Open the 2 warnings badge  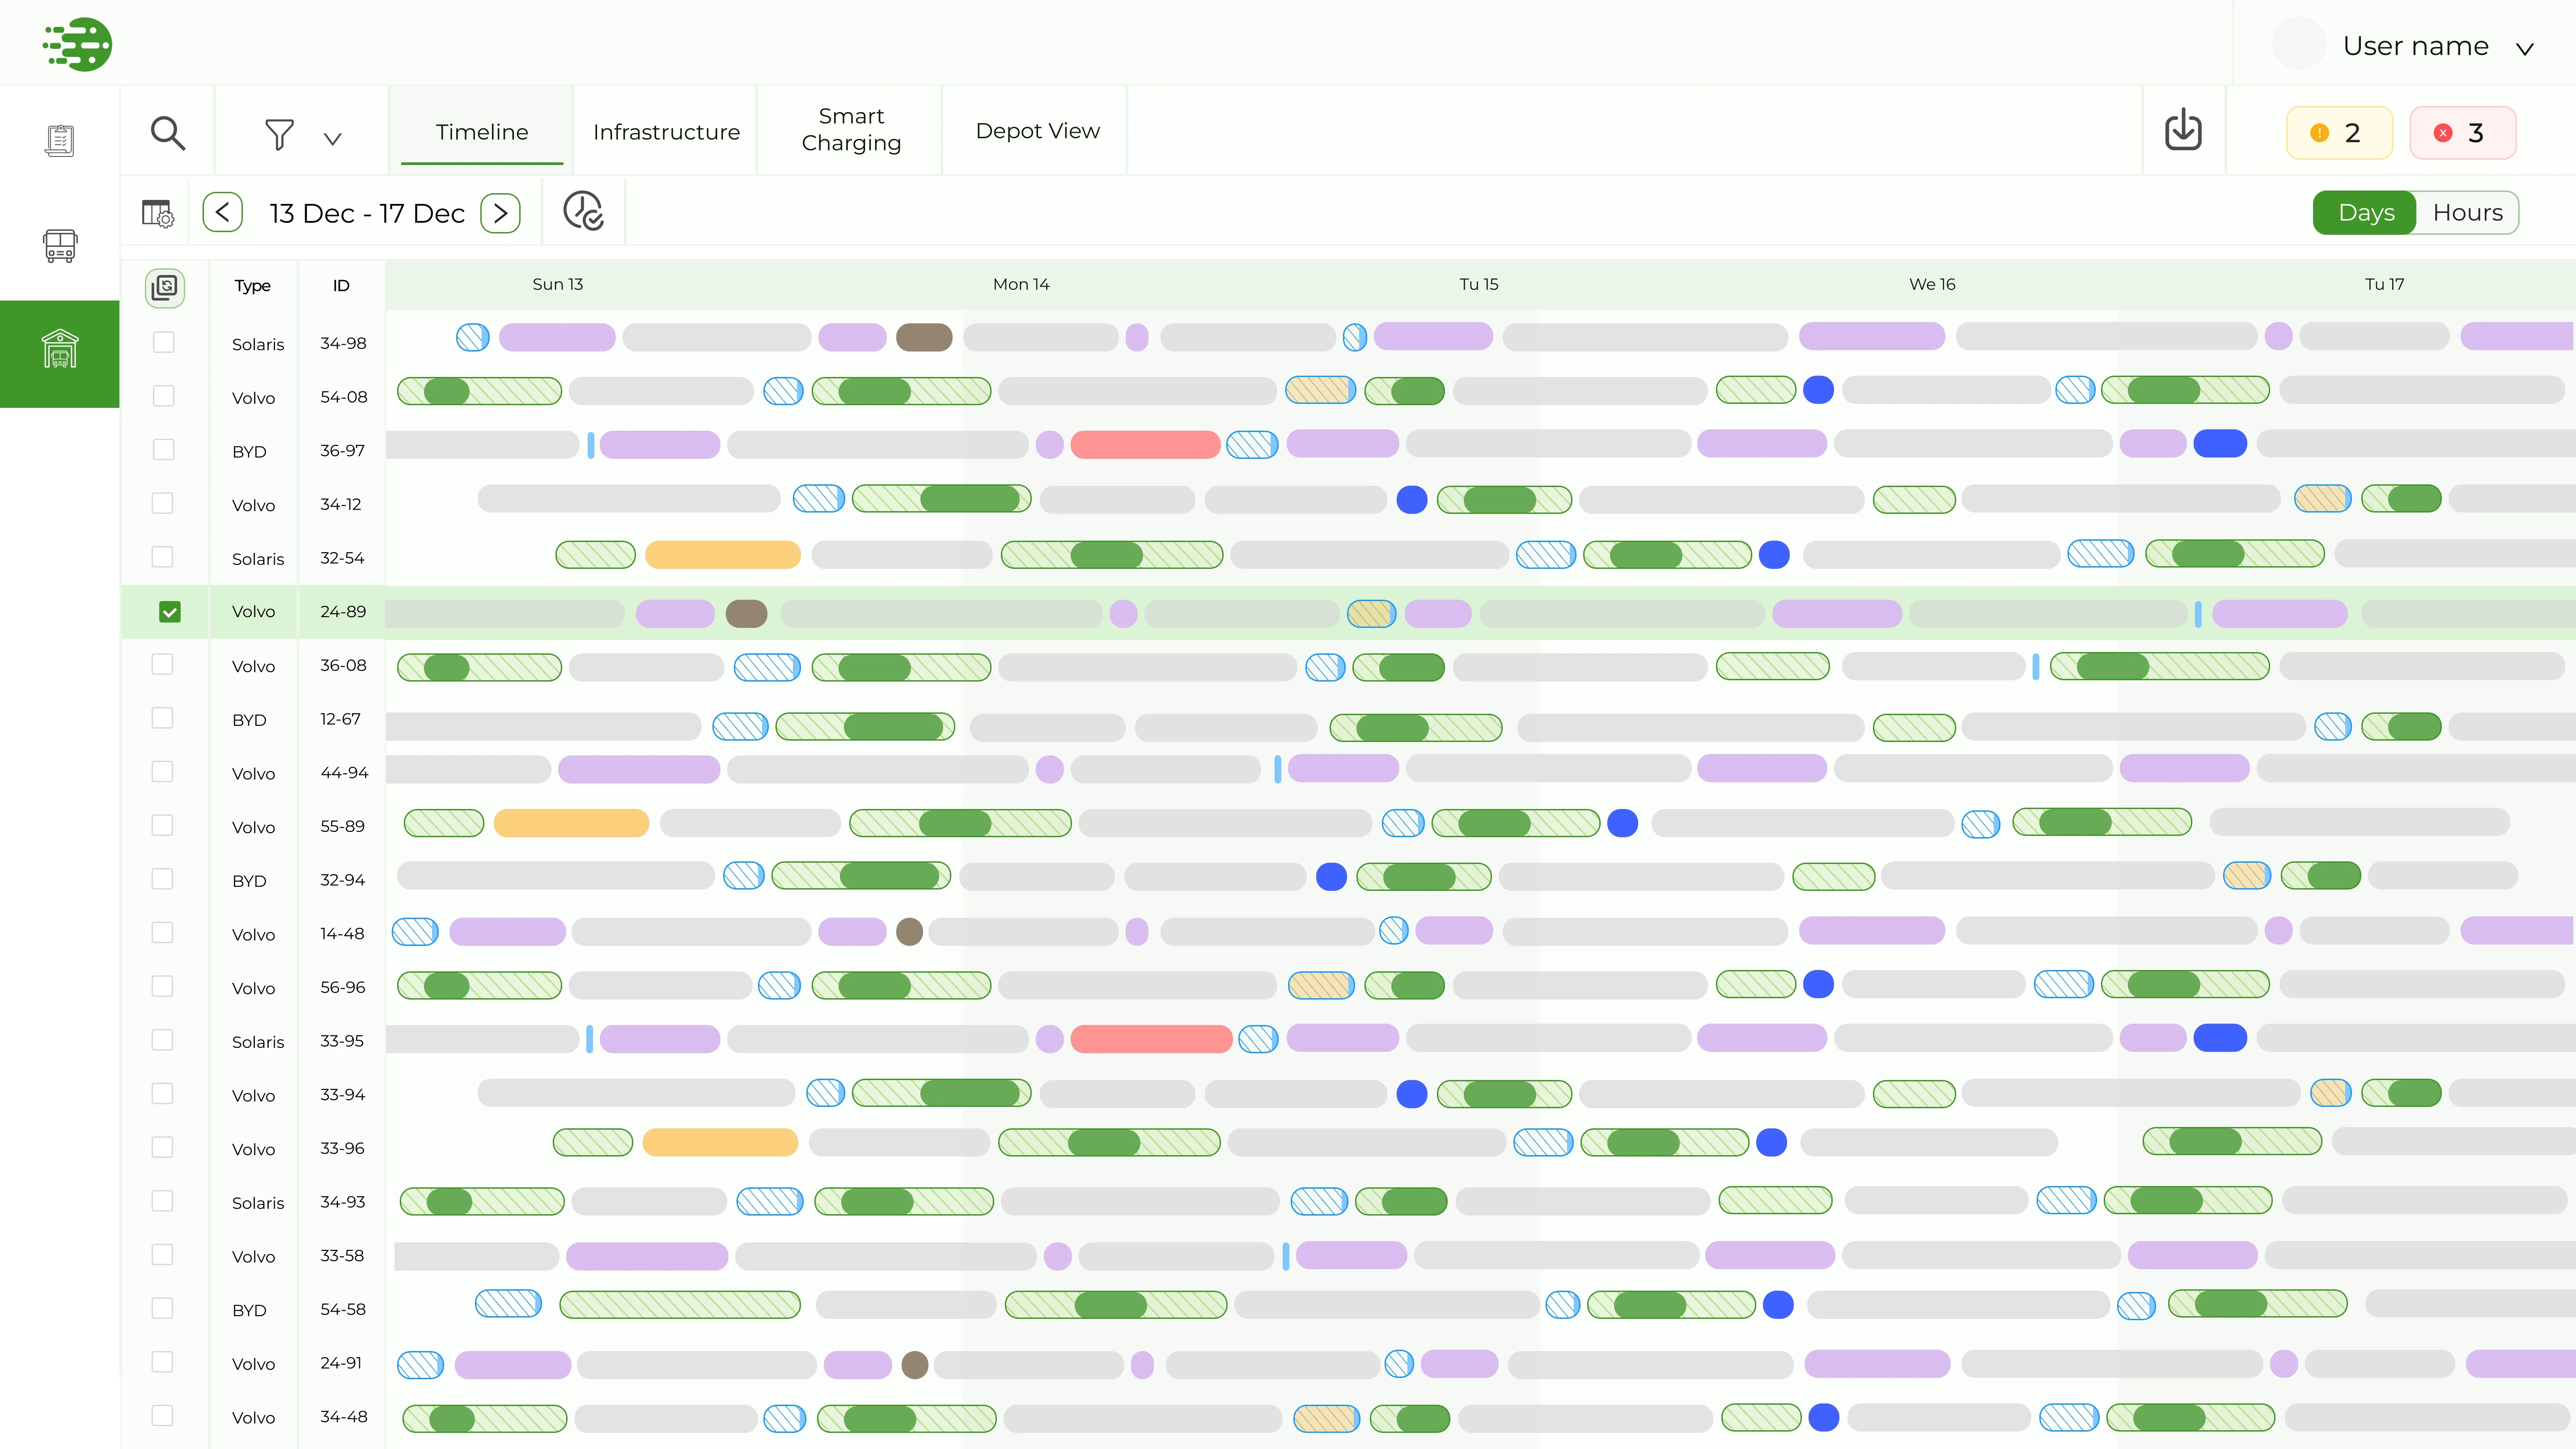2339,133
